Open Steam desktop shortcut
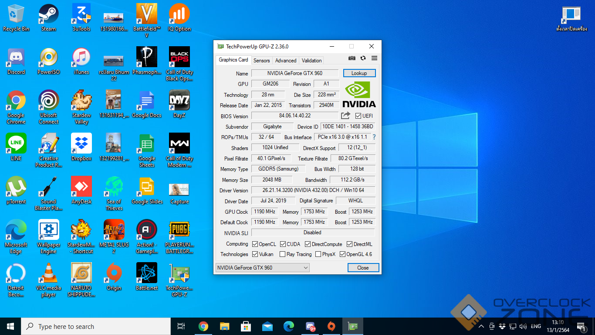The height and width of the screenshot is (335, 595). tap(48, 17)
